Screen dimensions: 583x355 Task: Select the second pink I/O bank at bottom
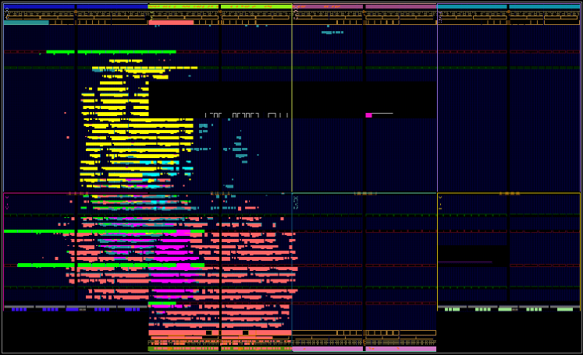point(400,349)
